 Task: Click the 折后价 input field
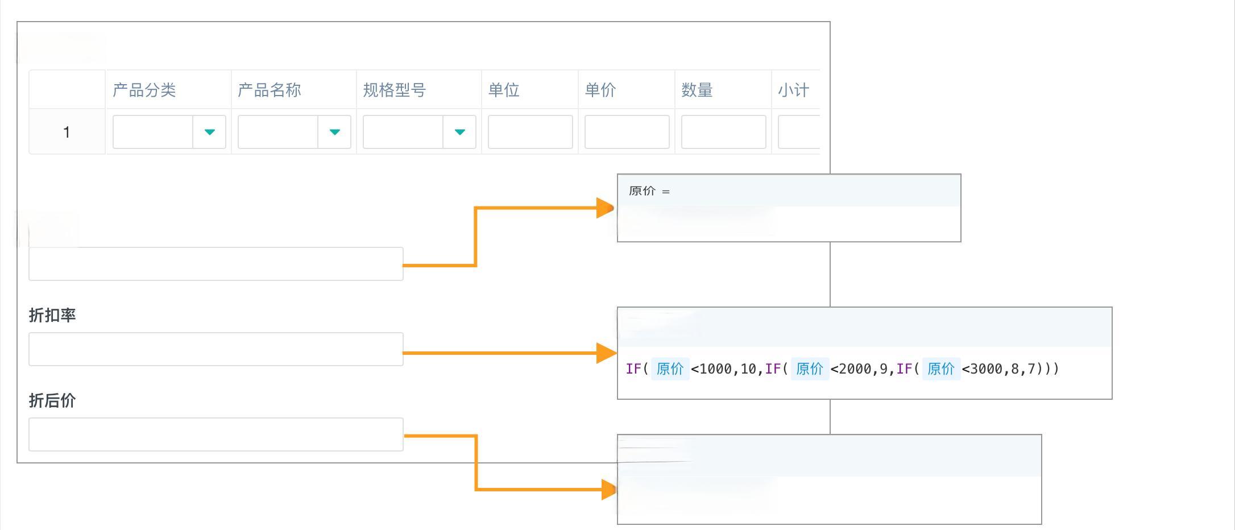[216, 434]
